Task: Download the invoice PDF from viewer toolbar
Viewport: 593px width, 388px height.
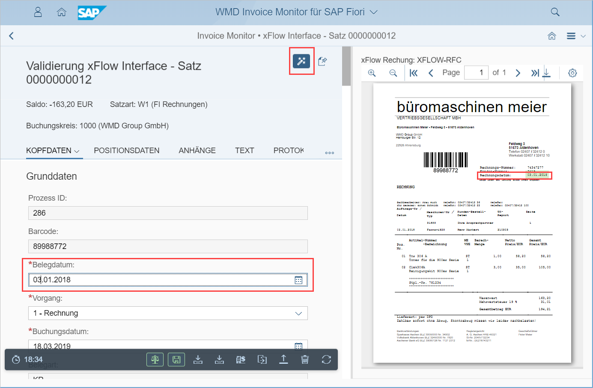Action: pos(547,73)
